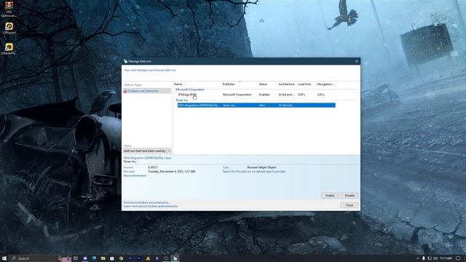Image resolution: width=466 pixels, height=262 pixels.
Task: Open the LDPlayer9 desktop shortcut
Action: point(9,28)
